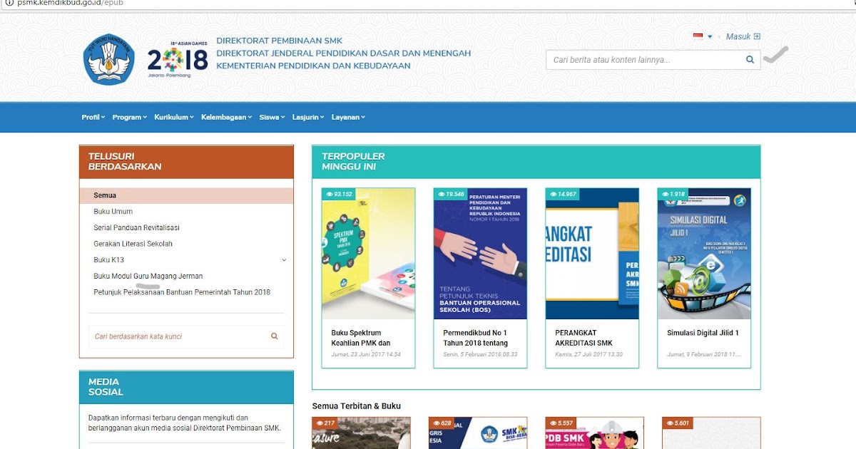Viewport: 856px width, 449px height.
Task: Click the search magnifier in the site header
Action: (749, 60)
